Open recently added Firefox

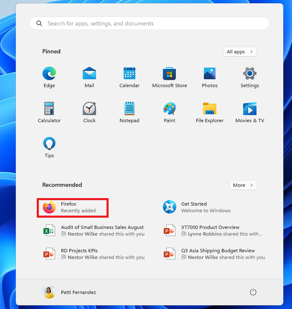pyautogui.click(x=73, y=208)
